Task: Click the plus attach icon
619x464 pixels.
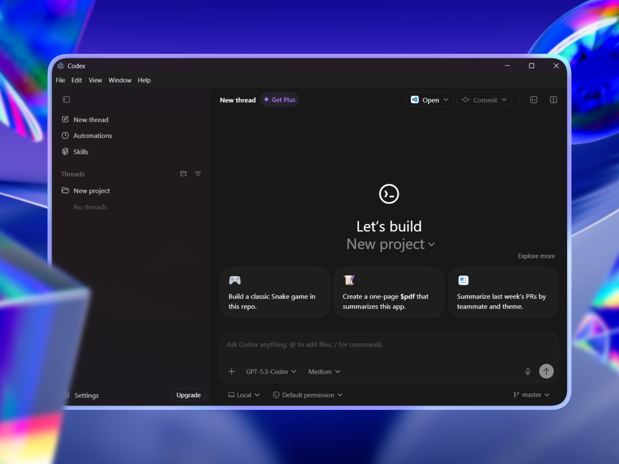Action: point(231,372)
